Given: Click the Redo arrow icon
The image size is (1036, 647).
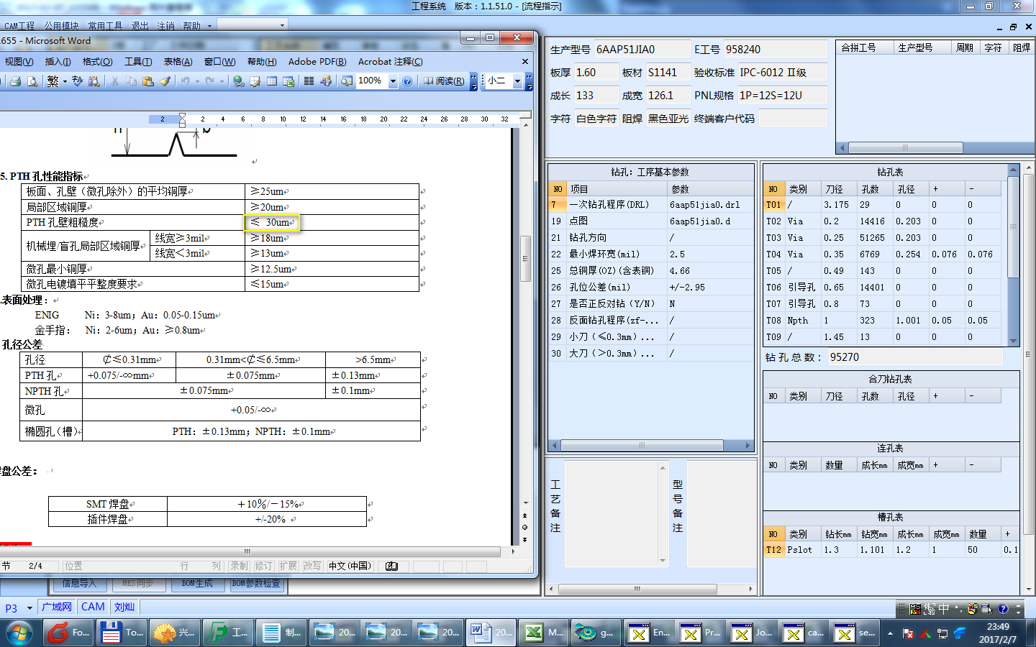Looking at the screenshot, I should pyautogui.click(x=209, y=81).
